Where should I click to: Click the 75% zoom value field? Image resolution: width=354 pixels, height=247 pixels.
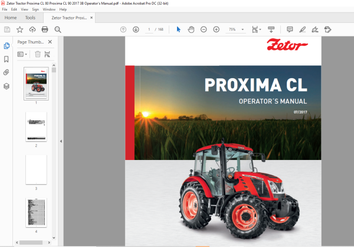click(232, 29)
